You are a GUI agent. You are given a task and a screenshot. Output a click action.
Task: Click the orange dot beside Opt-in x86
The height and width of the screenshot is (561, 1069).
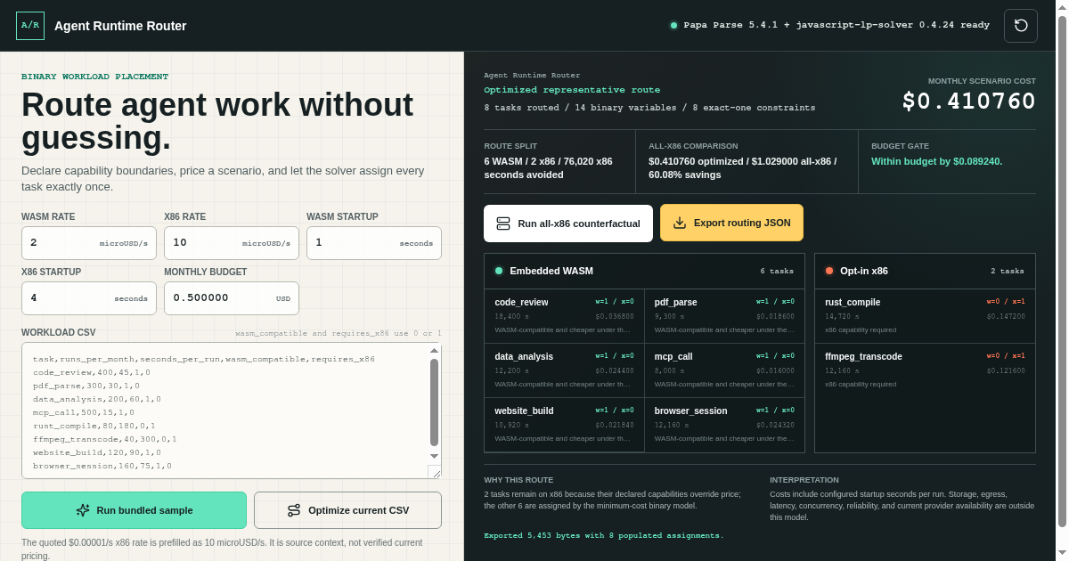829,271
